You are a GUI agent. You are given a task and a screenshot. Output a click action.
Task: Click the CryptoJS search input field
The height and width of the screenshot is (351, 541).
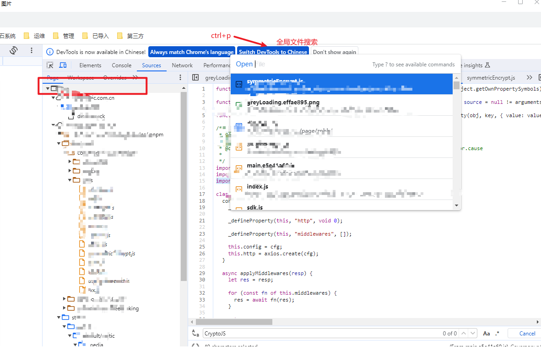[x=323, y=334]
